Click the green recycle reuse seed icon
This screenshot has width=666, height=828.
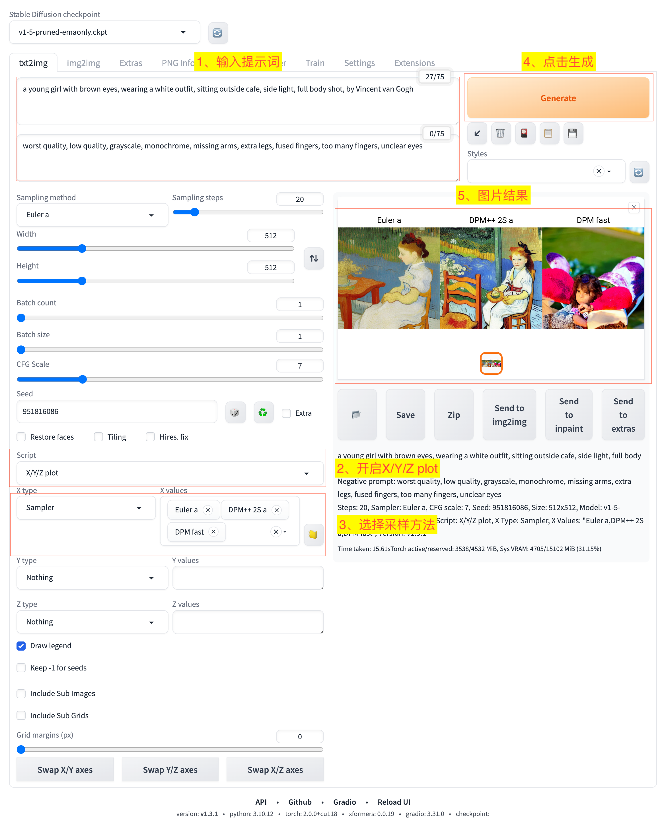click(x=263, y=413)
